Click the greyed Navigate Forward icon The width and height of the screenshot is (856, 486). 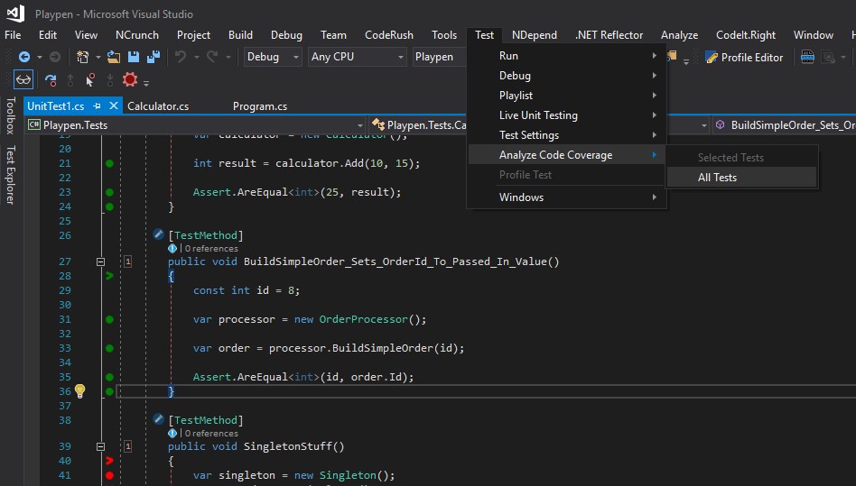(x=54, y=57)
